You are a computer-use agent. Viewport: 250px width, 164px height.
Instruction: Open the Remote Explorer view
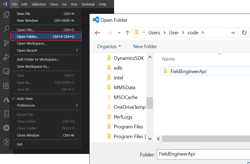(6, 72)
